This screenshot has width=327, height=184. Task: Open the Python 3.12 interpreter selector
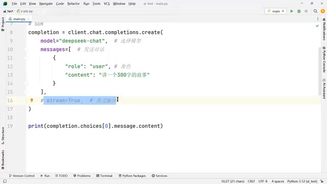click(x=302, y=181)
